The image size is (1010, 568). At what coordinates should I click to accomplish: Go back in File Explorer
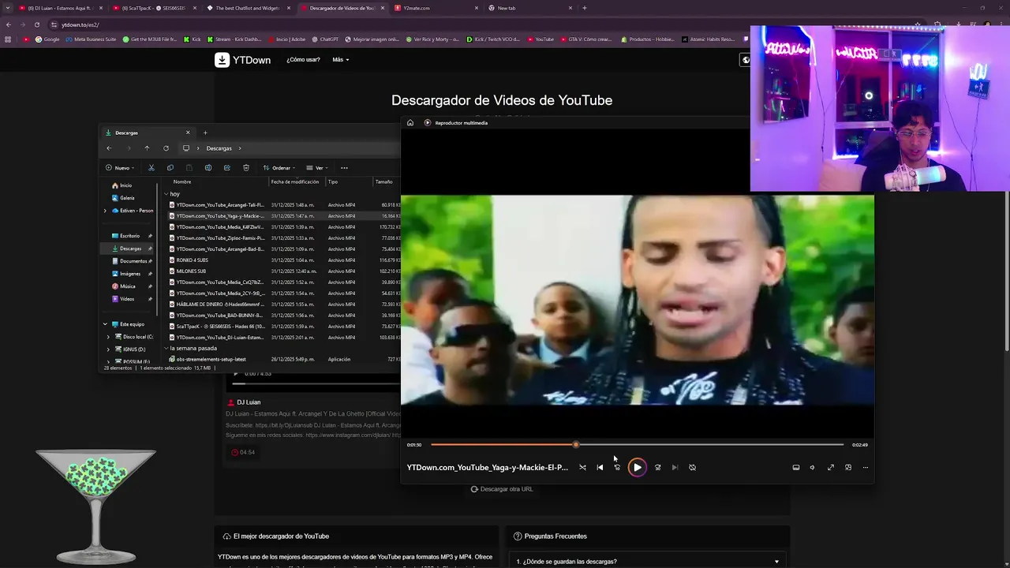tap(109, 148)
